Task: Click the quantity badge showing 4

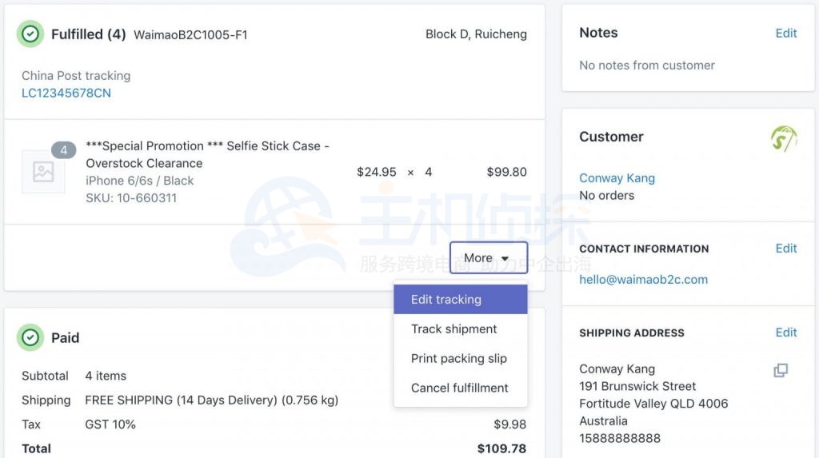Action: tap(64, 149)
